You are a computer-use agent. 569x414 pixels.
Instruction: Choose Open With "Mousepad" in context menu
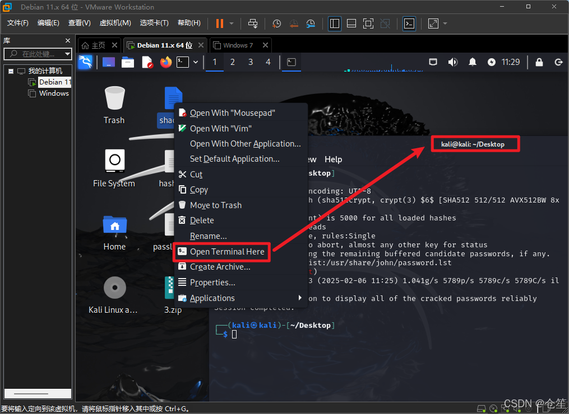(x=240, y=113)
